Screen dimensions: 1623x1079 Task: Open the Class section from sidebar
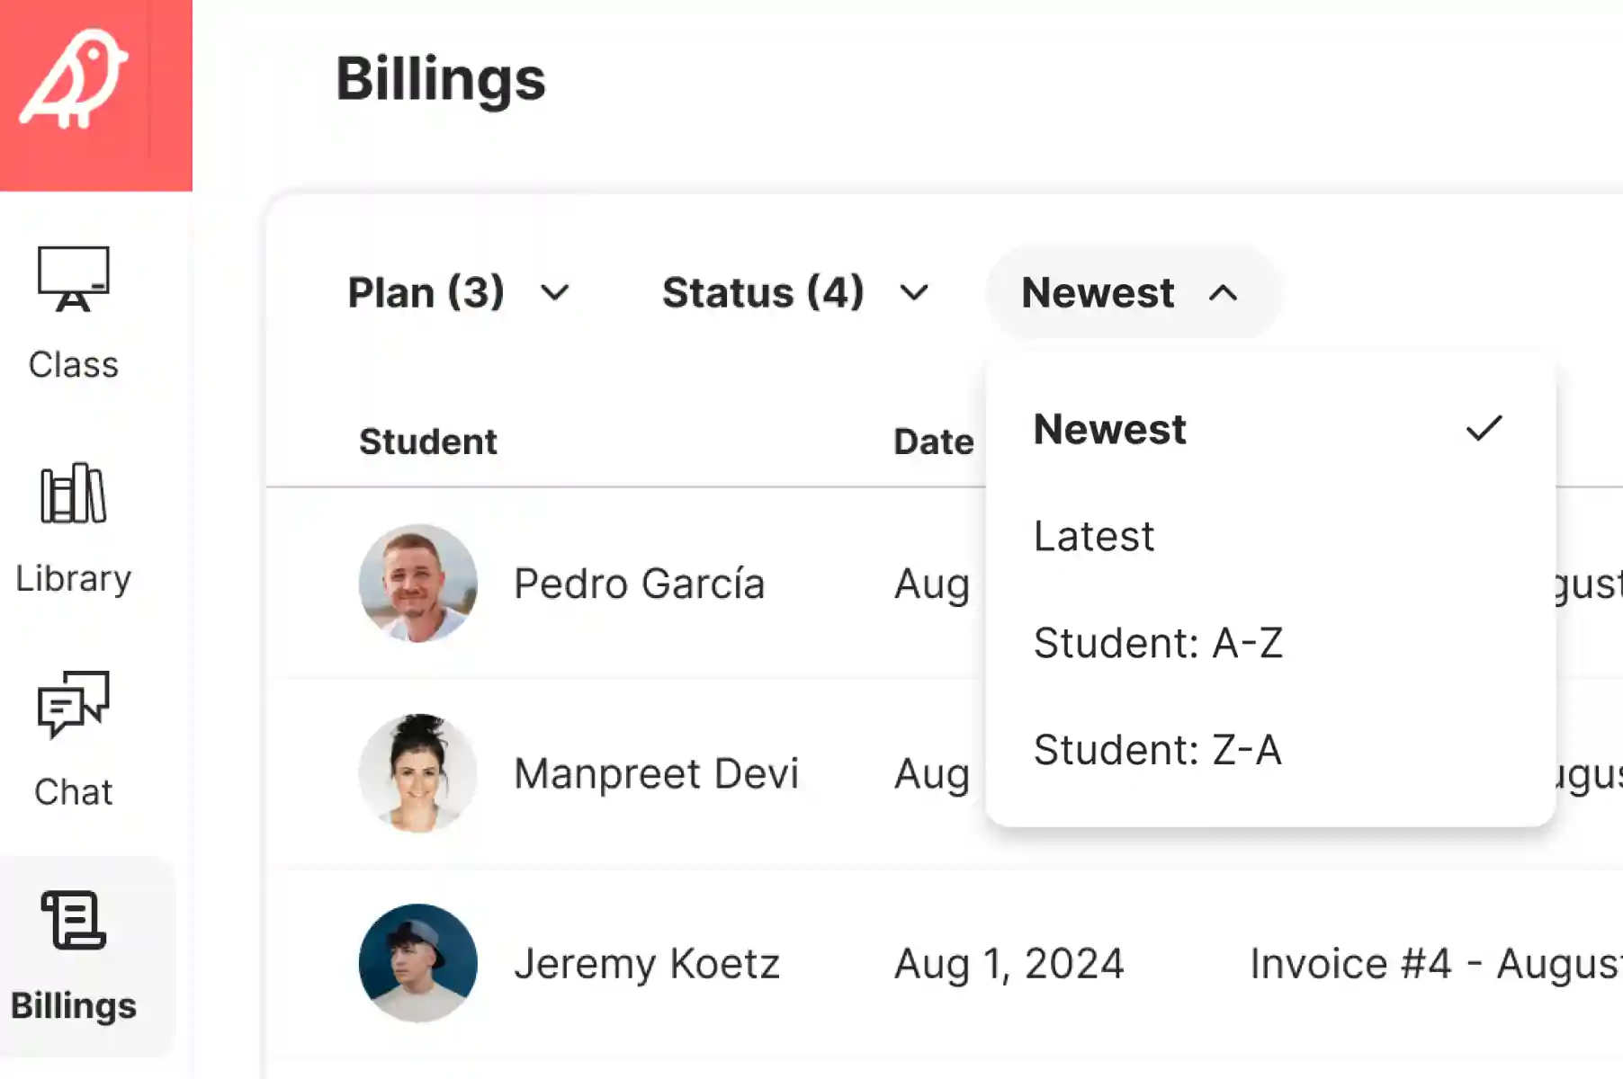click(x=74, y=310)
